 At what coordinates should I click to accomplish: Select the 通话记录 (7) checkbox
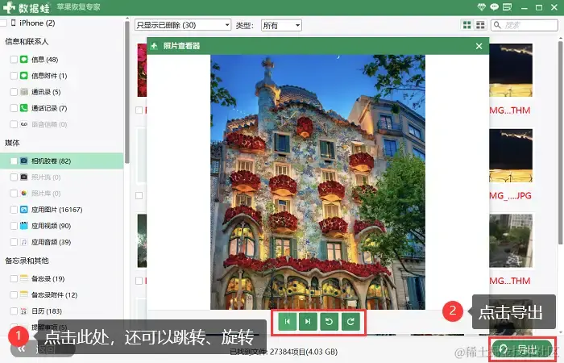(14, 108)
